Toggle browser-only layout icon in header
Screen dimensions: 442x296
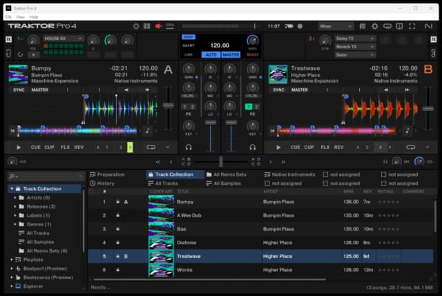pos(363,26)
